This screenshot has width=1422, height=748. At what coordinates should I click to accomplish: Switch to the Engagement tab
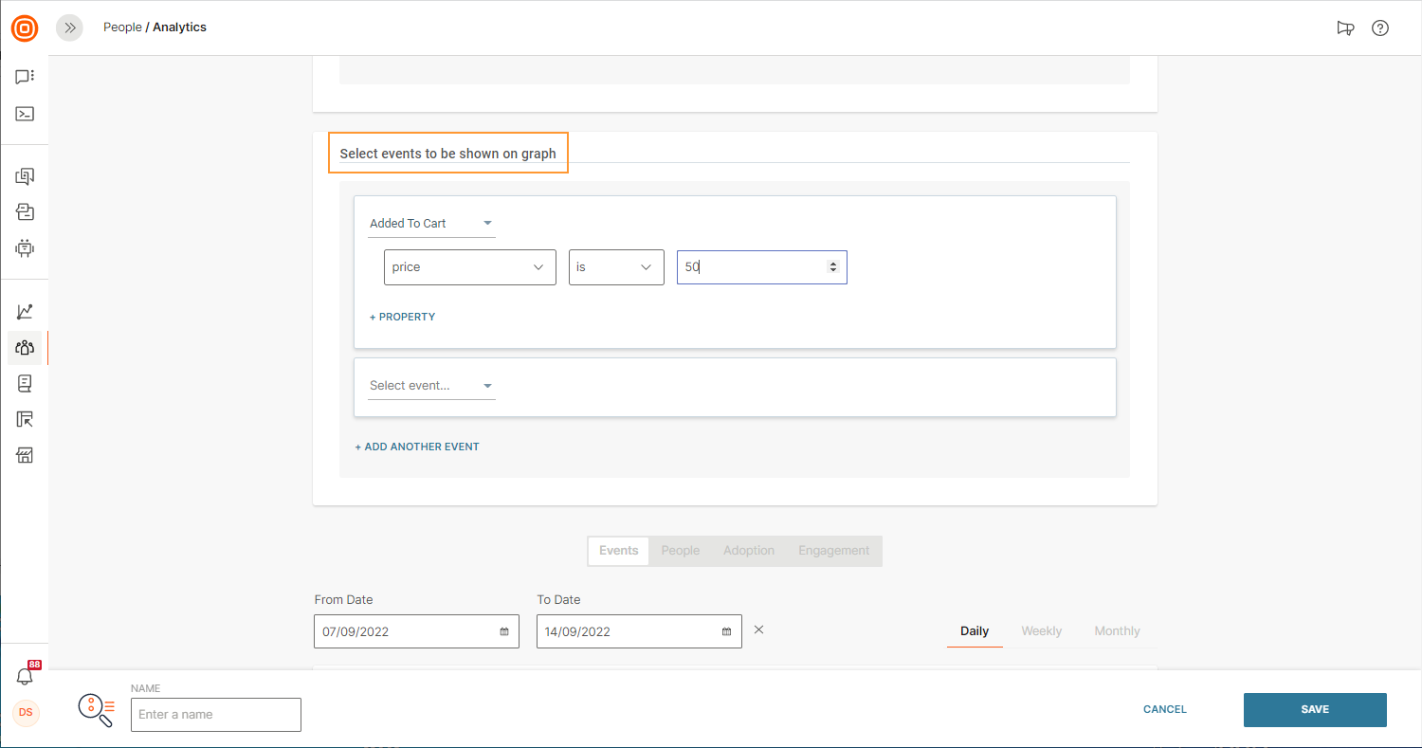tap(833, 551)
